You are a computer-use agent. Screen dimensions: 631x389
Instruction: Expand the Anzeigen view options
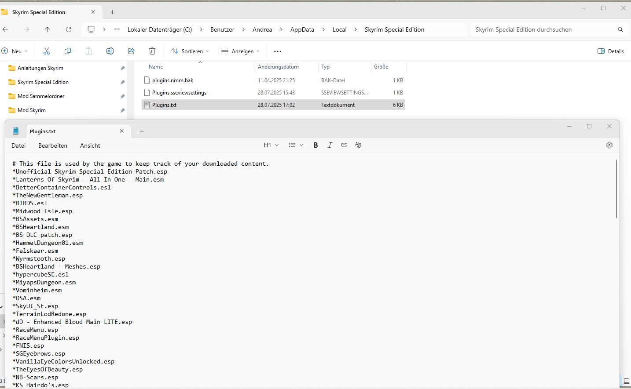click(x=241, y=51)
